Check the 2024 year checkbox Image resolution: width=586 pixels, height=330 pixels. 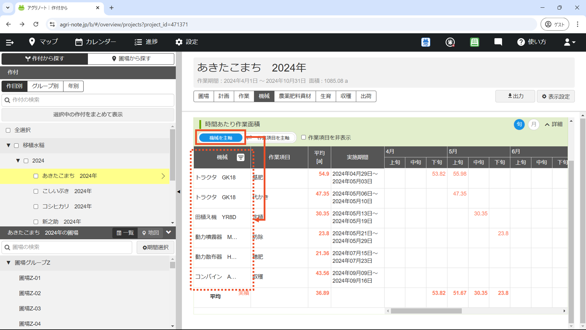pos(26,161)
